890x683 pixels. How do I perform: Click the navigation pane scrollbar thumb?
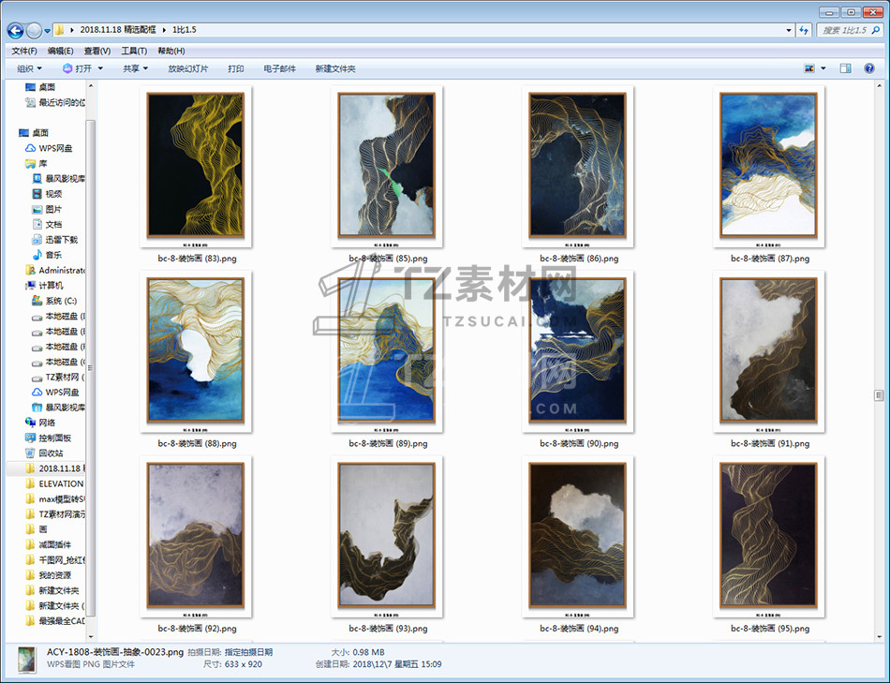point(90,367)
